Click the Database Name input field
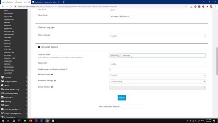The image size is (218, 123). tap(163, 56)
